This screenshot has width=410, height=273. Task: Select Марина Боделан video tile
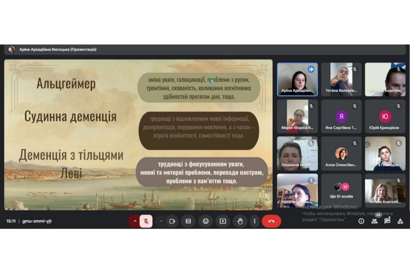coord(385,80)
